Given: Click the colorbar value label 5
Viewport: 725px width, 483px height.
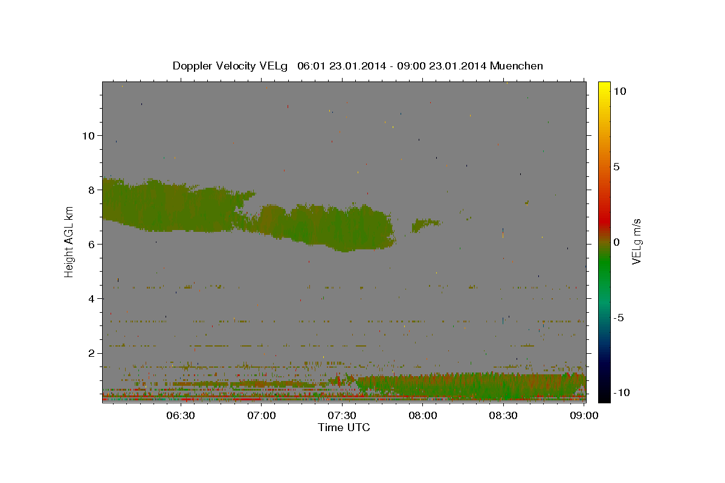Looking at the screenshot, I should click(616, 167).
